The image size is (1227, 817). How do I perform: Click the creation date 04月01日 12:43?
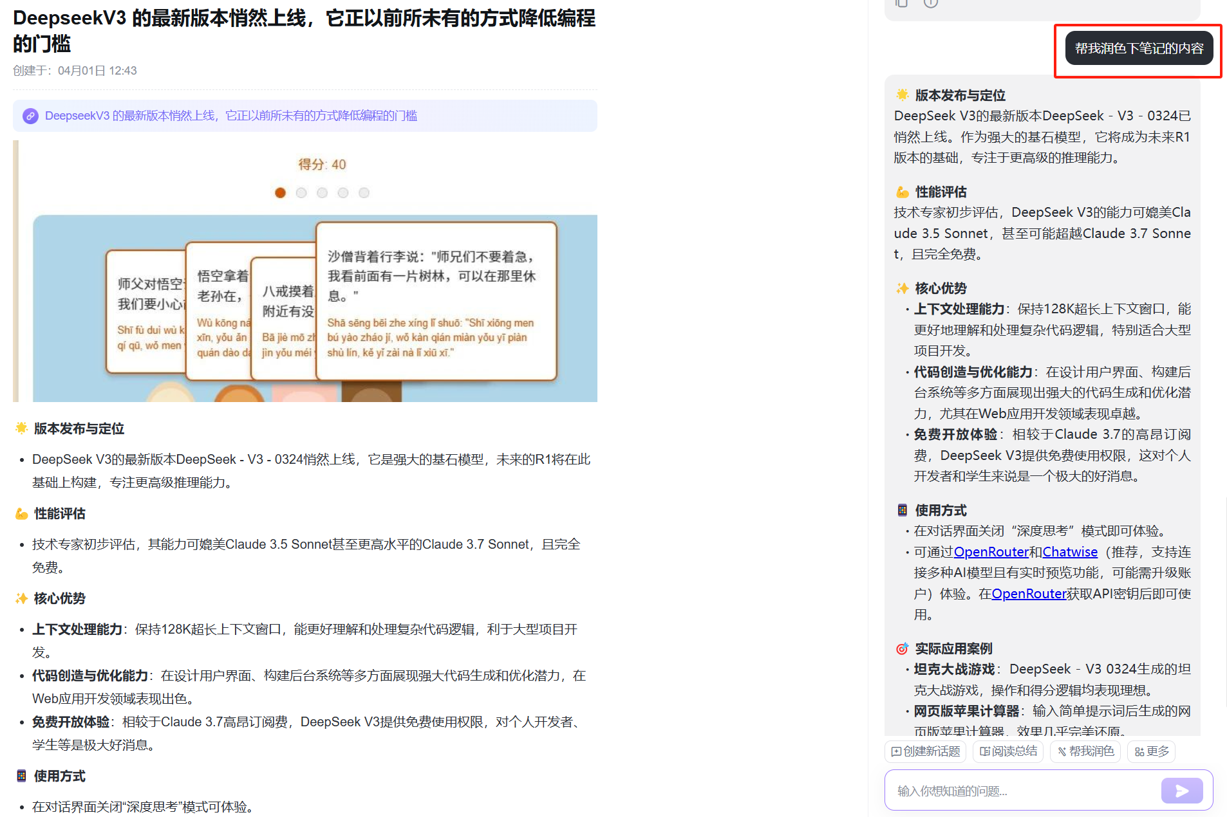click(97, 71)
